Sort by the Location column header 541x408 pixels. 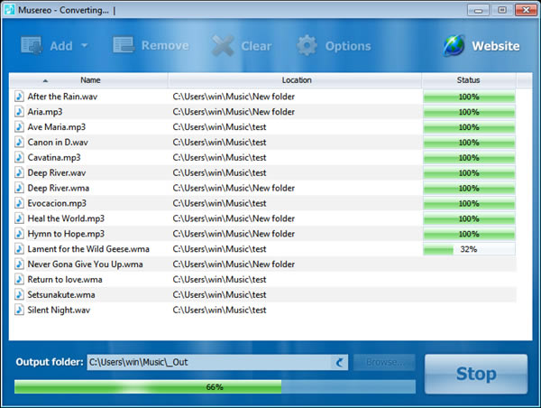[x=296, y=80]
